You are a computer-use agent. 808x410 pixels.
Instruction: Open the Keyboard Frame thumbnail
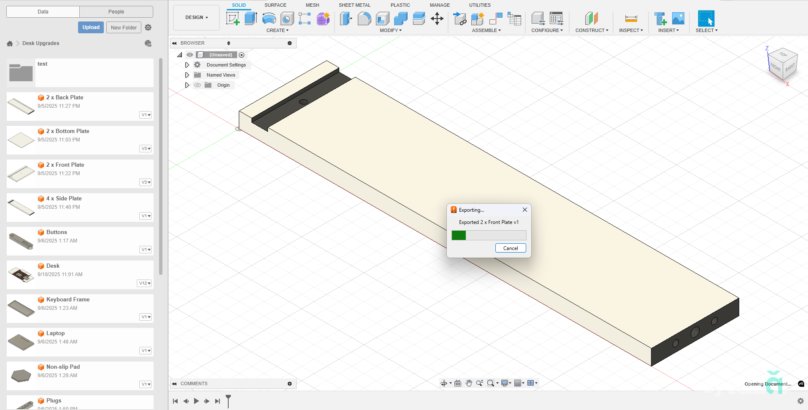21,308
